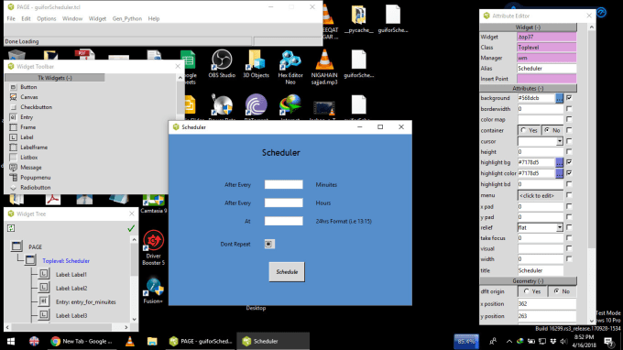Viewport: 623px width, 350px height.
Task: Toggle the highlight color attribute checkbox
Action: click(x=569, y=173)
